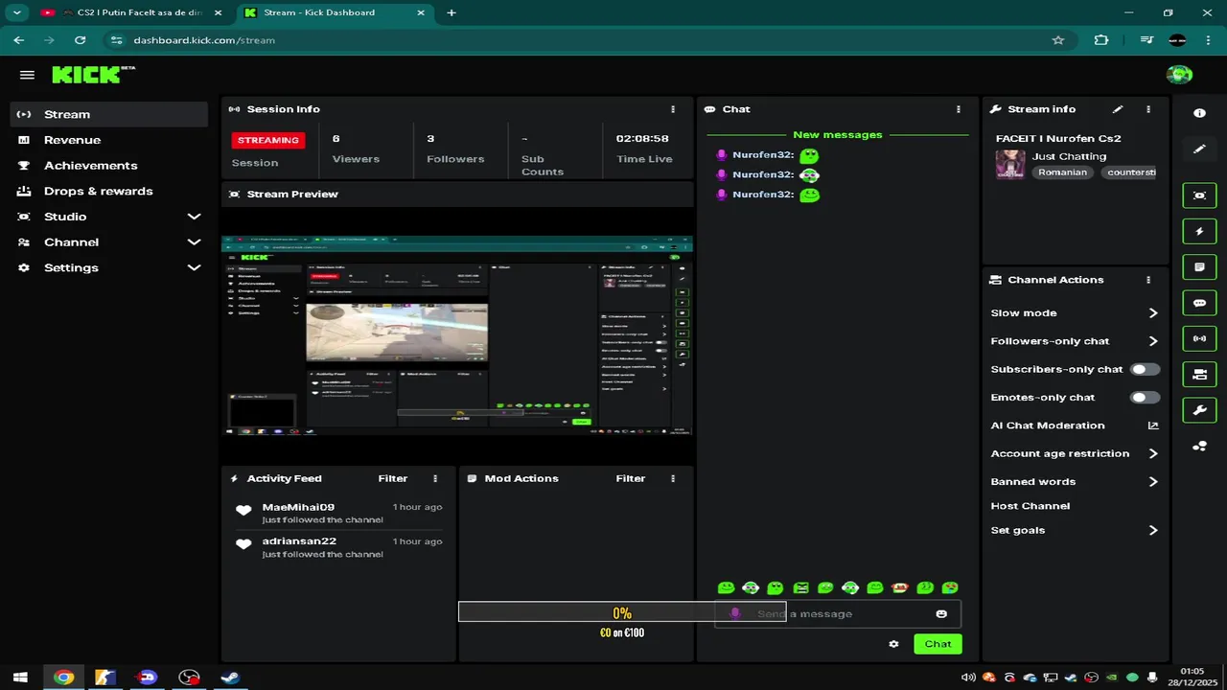Screen dimensions: 1227x690
Task: Open AI Chat Moderation external link icon
Action: (1153, 425)
